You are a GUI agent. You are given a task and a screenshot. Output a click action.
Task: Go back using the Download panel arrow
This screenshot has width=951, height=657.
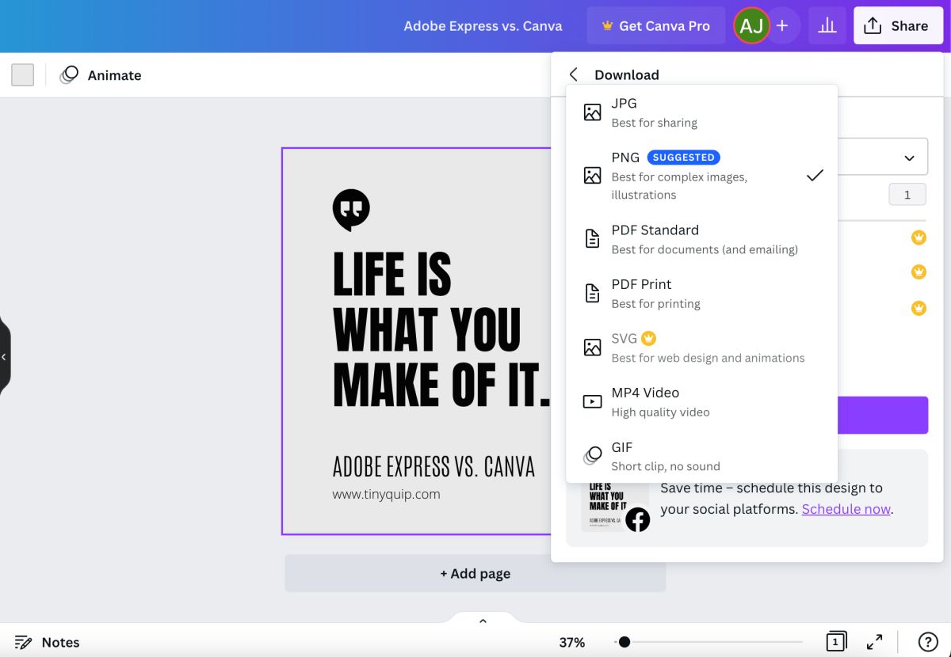pyautogui.click(x=574, y=74)
